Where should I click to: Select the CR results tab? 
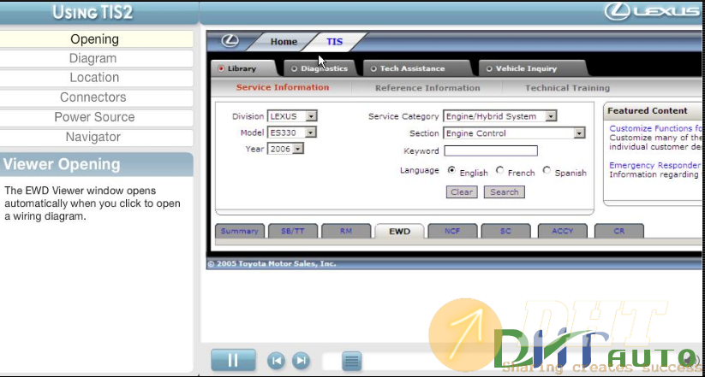click(619, 231)
